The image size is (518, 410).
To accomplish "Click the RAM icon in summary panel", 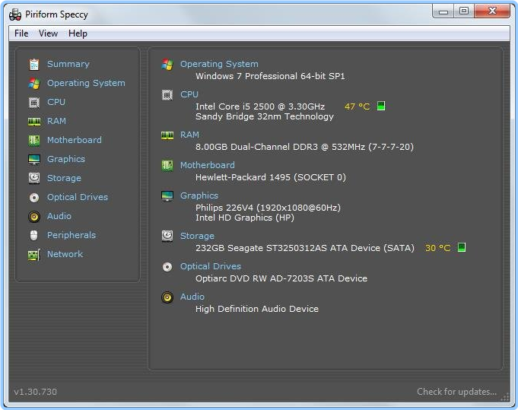I will point(167,135).
